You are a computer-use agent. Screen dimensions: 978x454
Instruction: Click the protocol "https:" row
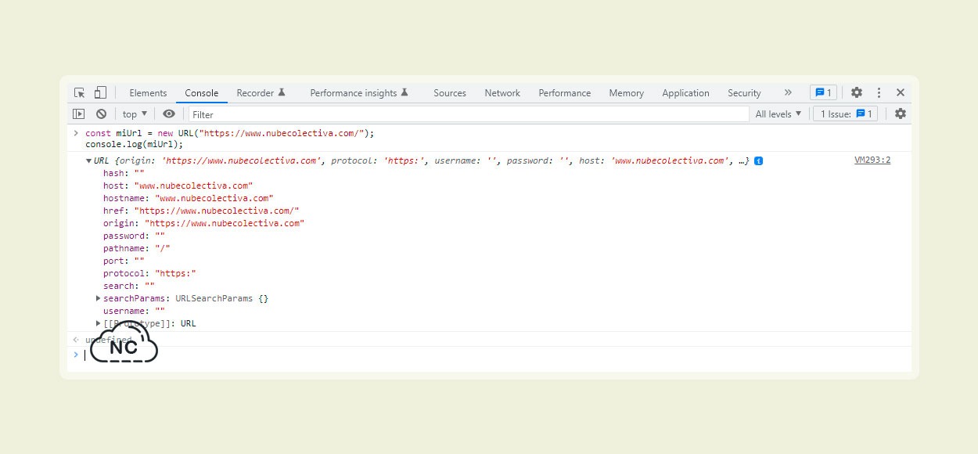click(149, 273)
